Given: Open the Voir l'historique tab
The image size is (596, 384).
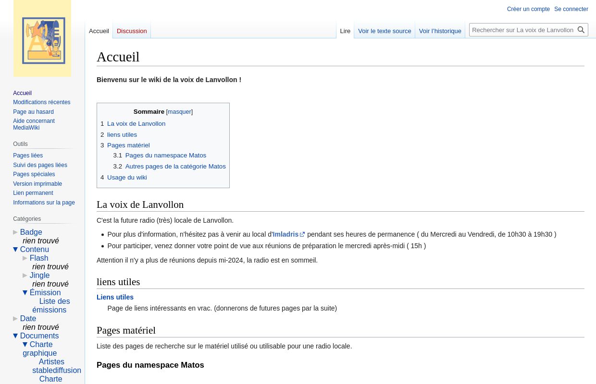Looking at the screenshot, I should (440, 31).
